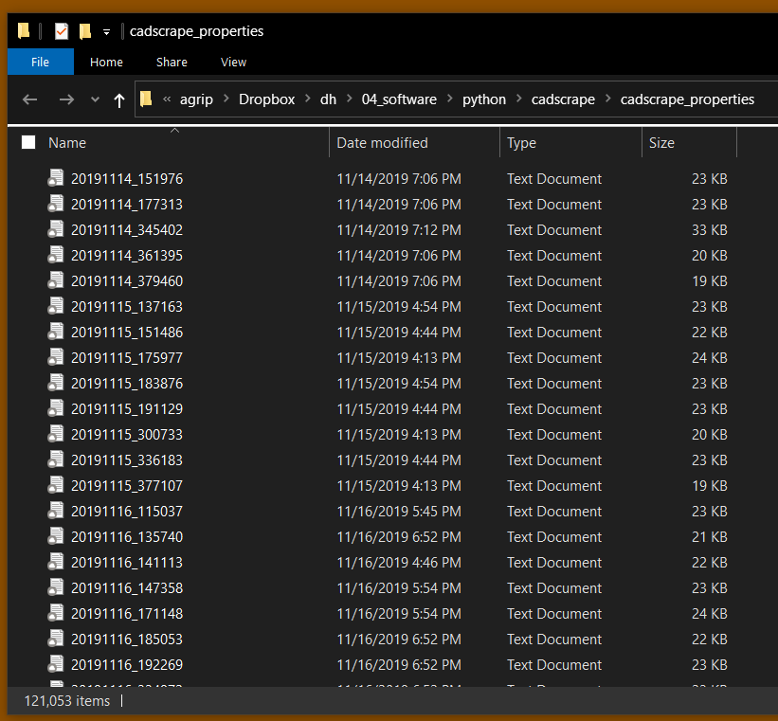Toggle the select all items checkbox

[28, 142]
